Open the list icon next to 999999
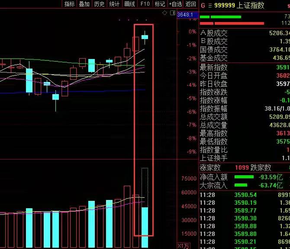Screen dimensions: 290x249 pos(210,5)
